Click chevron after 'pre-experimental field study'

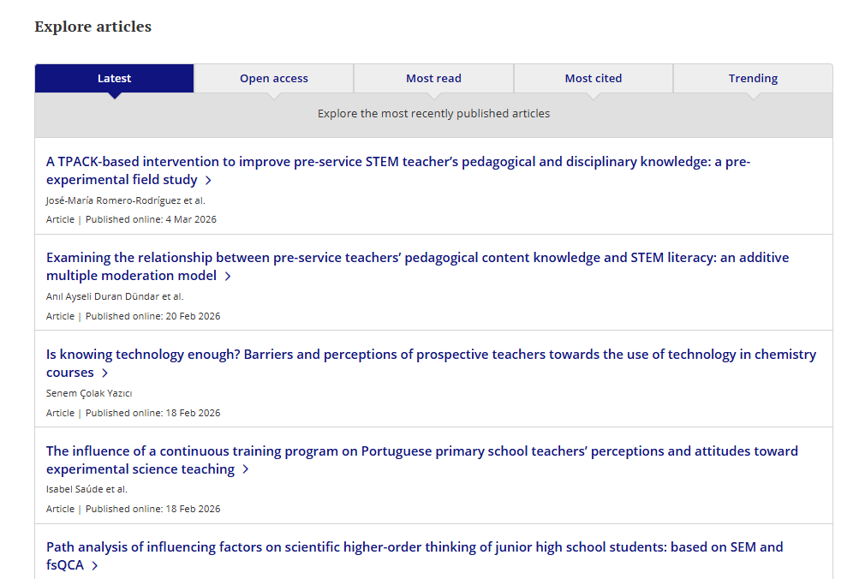(x=208, y=181)
